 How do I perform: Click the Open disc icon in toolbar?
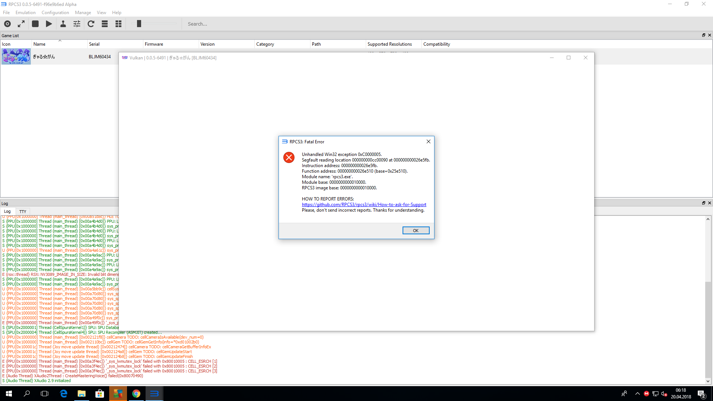click(7, 24)
